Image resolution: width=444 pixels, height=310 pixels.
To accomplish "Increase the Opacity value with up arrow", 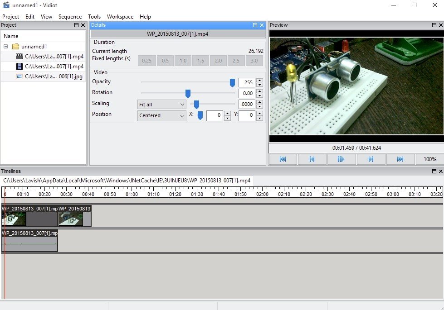I will (260, 80).
